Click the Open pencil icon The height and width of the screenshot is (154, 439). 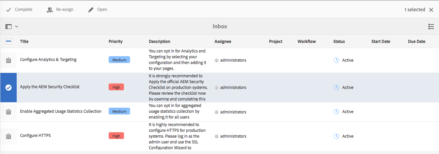(91, 10)
